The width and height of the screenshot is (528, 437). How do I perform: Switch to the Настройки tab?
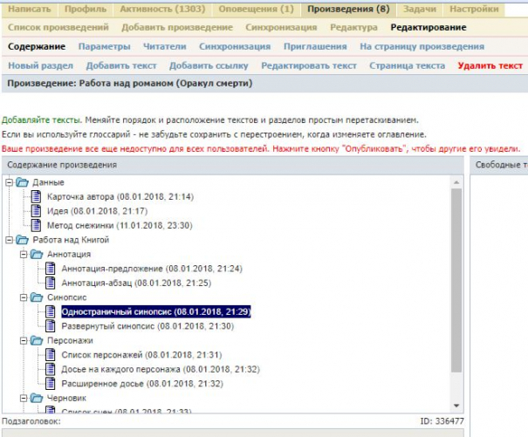pyautogui.click(x=475, y=10)
